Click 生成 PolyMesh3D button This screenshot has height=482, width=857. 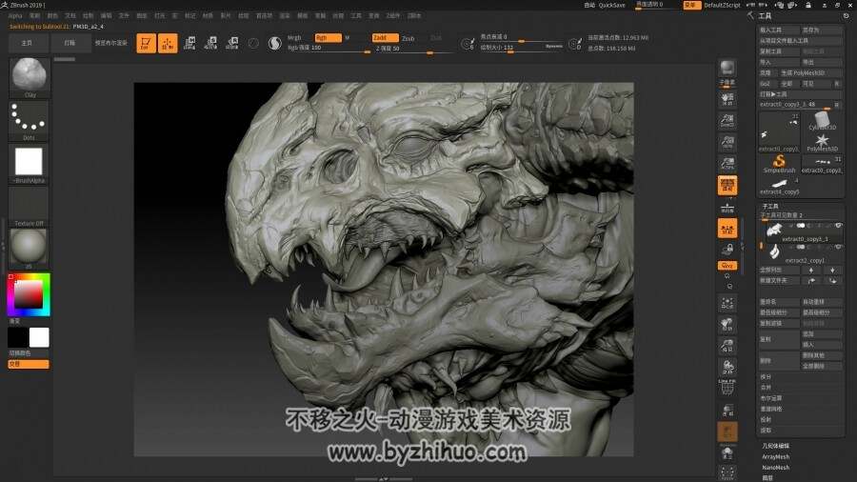(810, 72)
